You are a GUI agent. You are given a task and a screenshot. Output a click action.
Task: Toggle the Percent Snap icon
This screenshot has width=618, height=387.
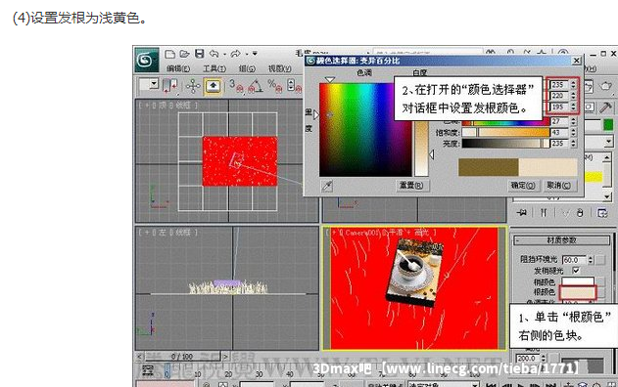coord(274,86)
